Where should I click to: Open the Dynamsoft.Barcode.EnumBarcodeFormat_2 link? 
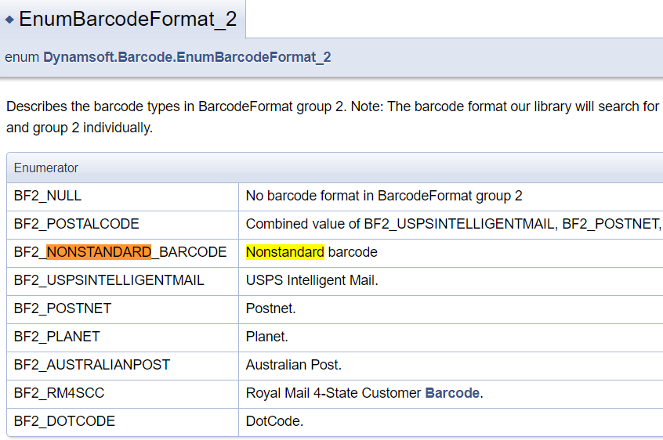[x=187, y=57]
